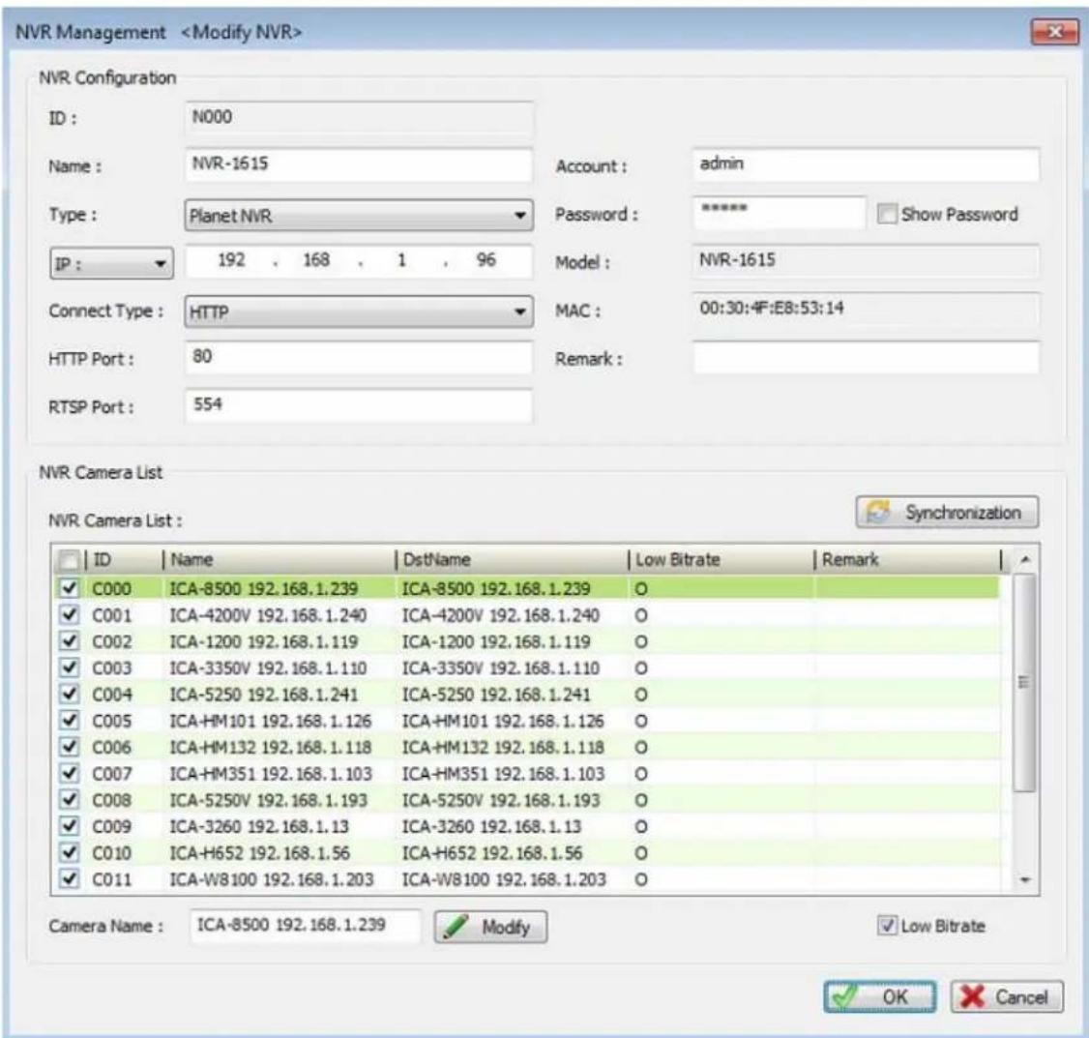The image size is (1089, 1038).
Task: Click the Modify button with pencil icon
Action: [491, 927]
